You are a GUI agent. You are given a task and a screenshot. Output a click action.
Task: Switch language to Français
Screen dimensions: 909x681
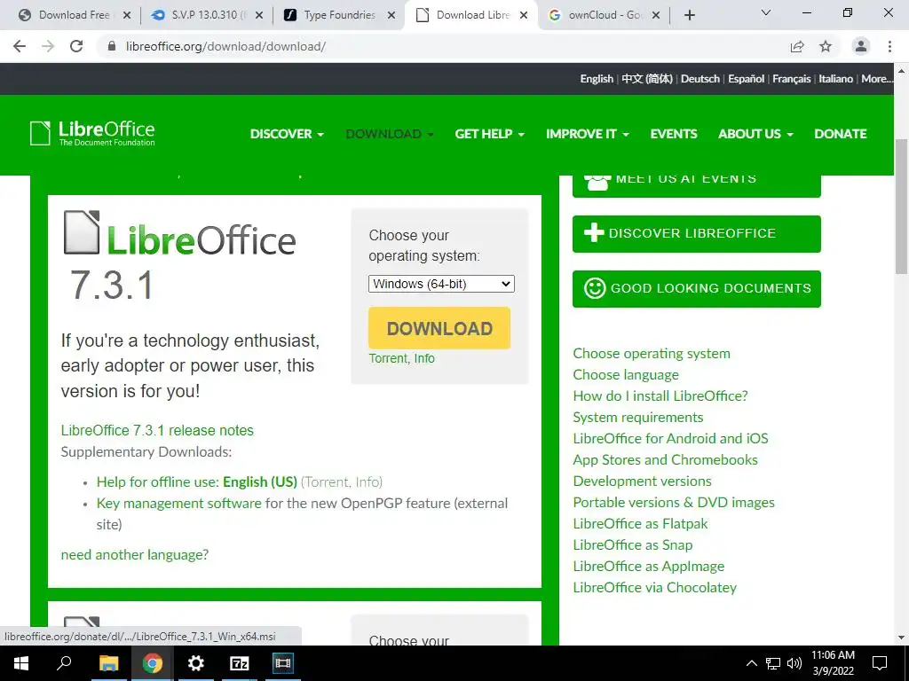[x=791, y=79]
